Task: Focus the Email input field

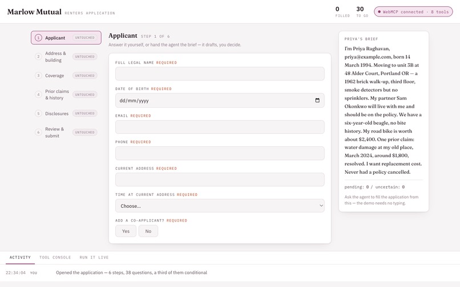Action: 220,127
